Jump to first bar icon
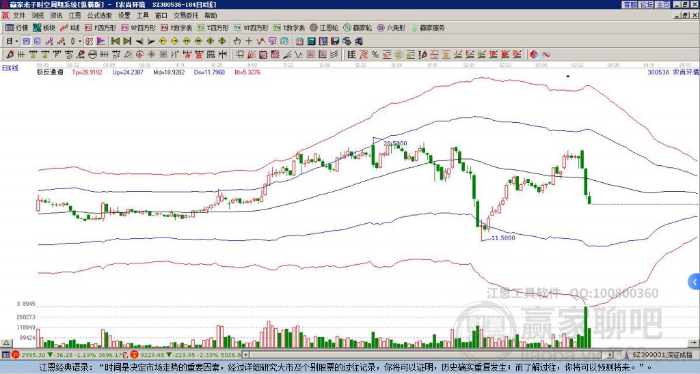The height and width of the screenshot is (374, 700). point(116,42)
